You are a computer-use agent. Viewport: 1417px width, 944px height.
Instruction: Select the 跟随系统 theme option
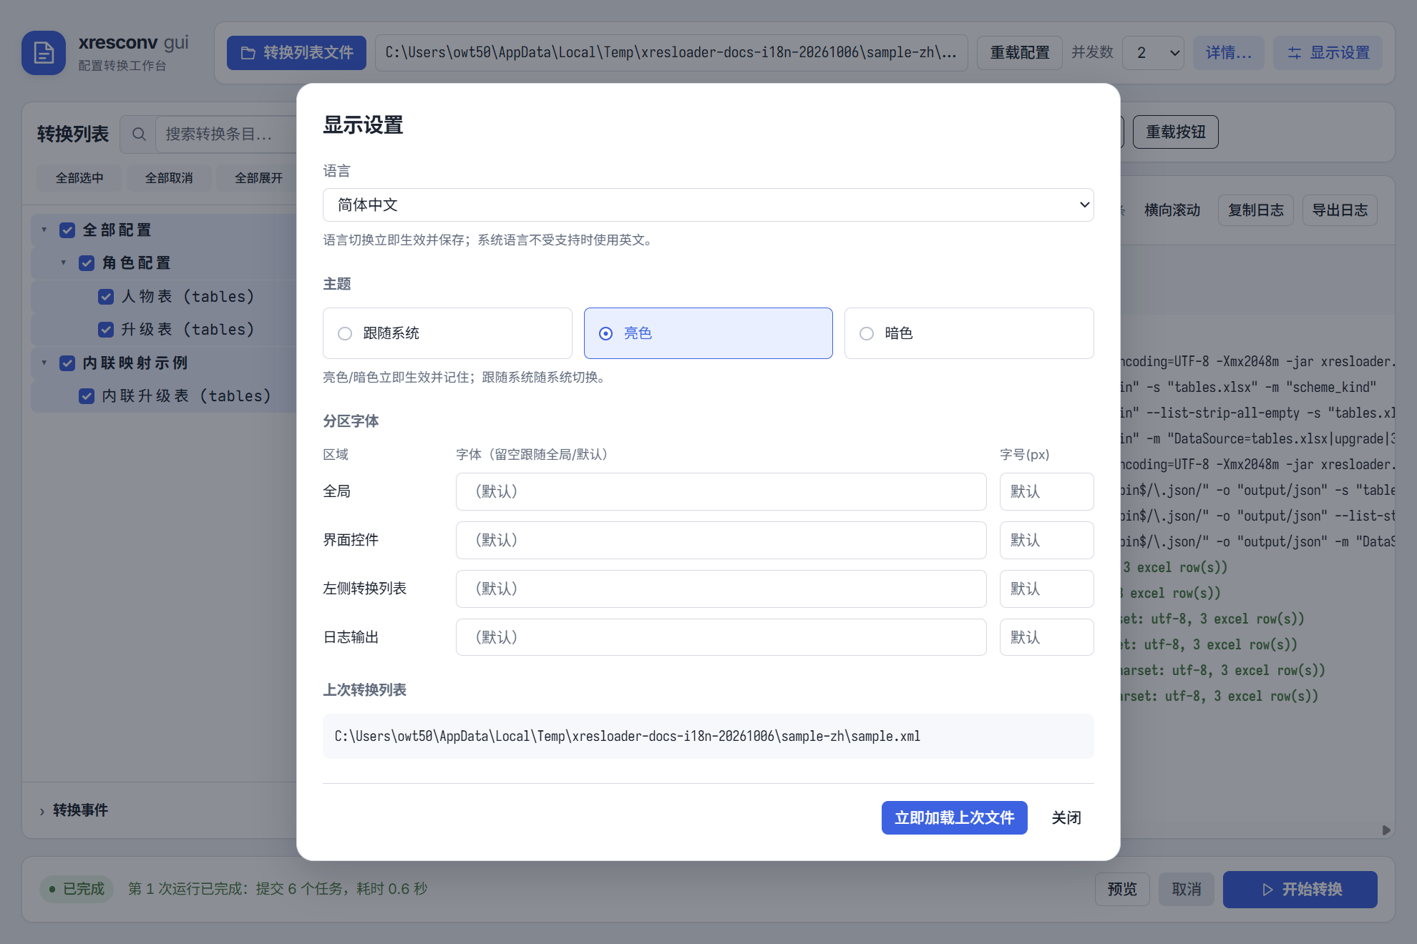pos(447,333)
